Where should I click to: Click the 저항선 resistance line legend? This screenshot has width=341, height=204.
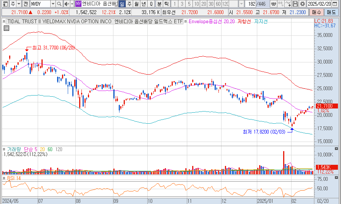(244, 22)
